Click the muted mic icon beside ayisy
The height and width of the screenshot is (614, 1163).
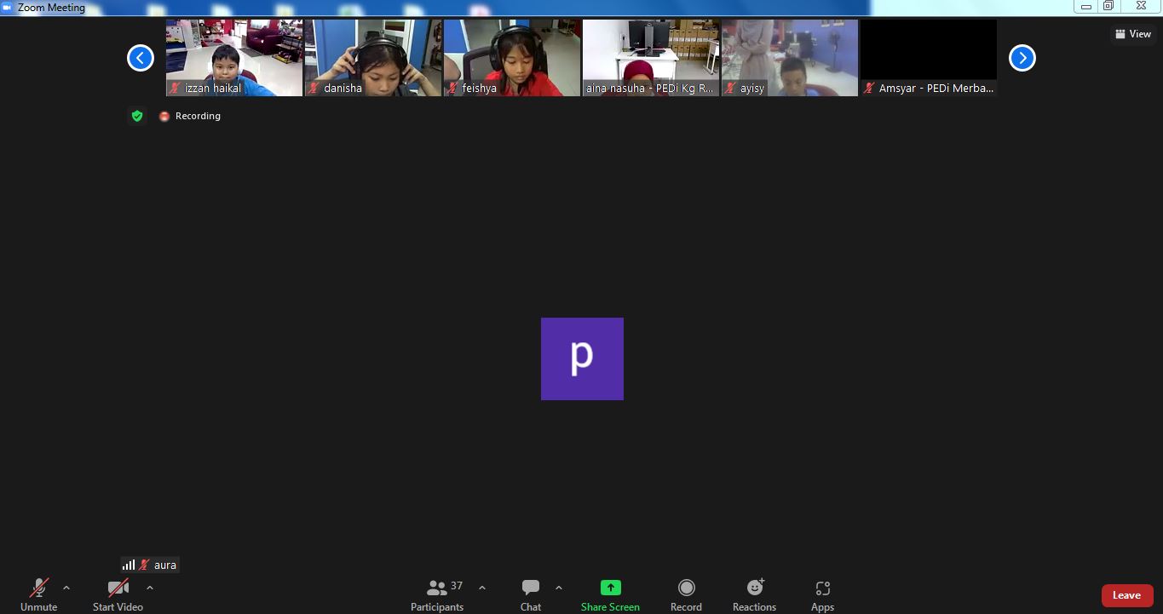pyautogui.click(x=730, y=88)
